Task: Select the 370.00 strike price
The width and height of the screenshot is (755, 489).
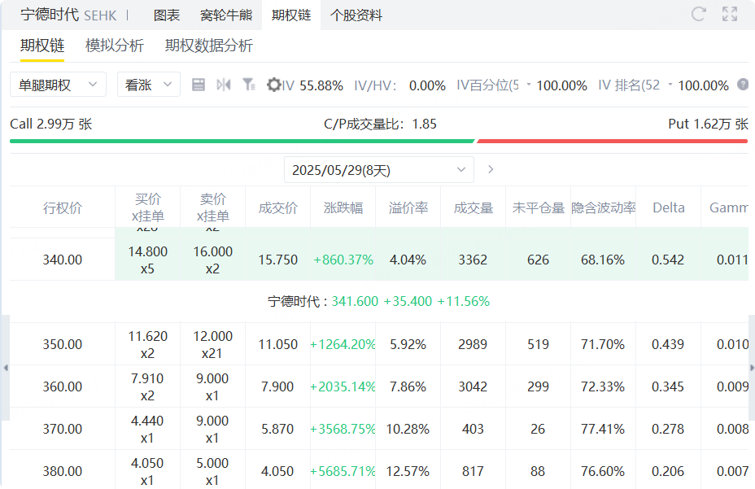Action: (63, 430)
